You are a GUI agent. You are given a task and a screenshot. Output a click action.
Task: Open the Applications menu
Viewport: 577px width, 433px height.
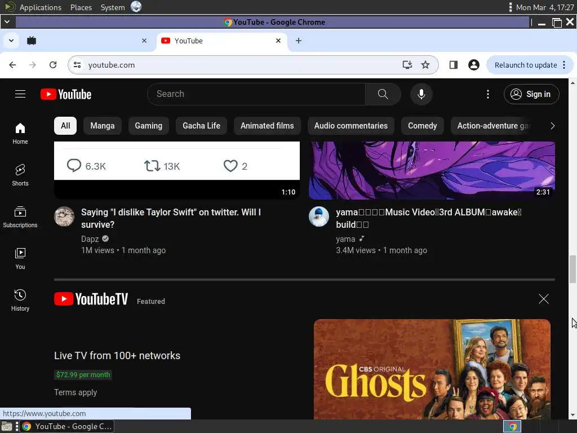41,7
